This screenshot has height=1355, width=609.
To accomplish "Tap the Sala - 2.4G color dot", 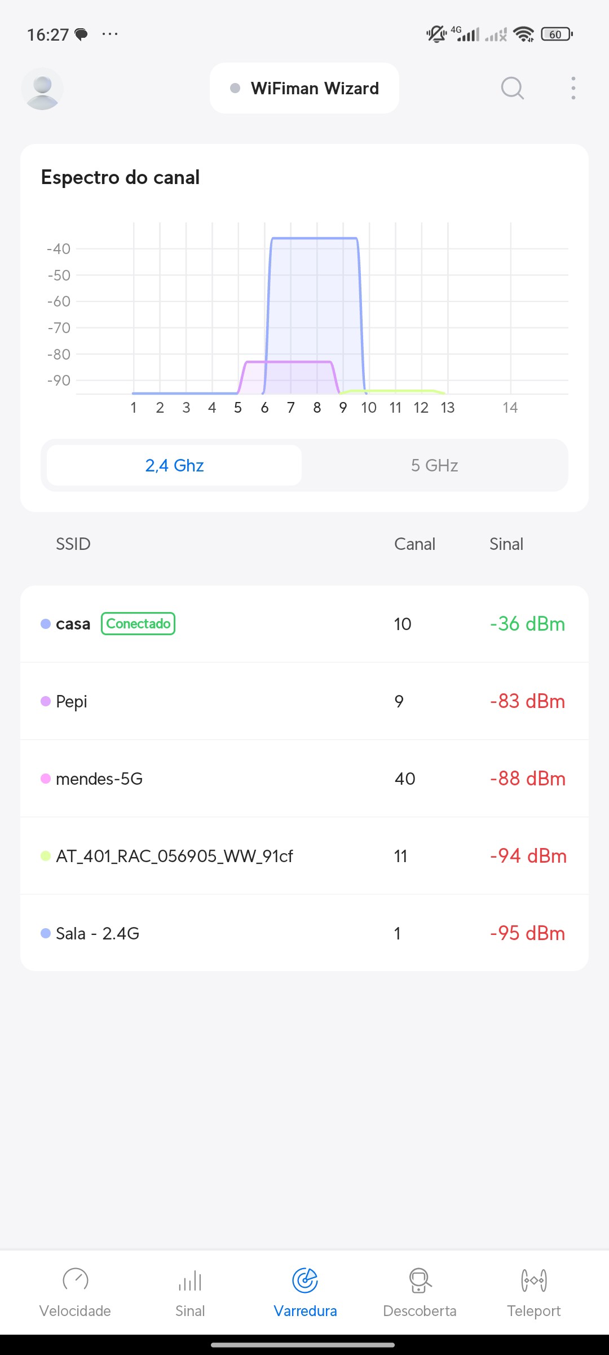I will pos(46,933).
